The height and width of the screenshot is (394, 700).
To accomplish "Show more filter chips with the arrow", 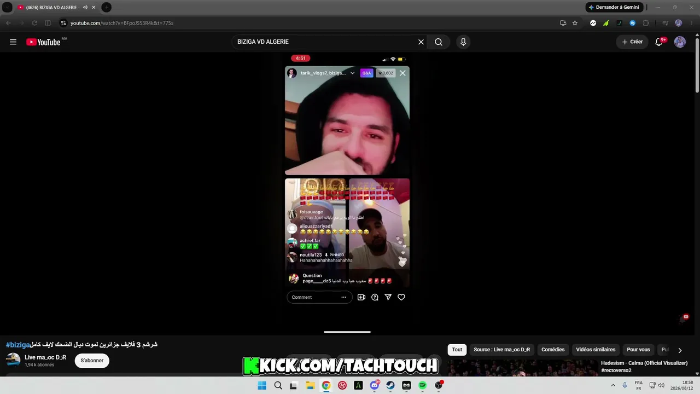I will click(680, 350).
